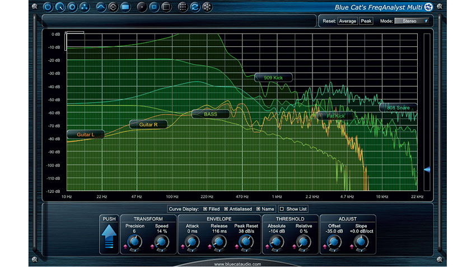Click the 116 ms Release value
The image size is (476, 267).
[x=219, y=231]
